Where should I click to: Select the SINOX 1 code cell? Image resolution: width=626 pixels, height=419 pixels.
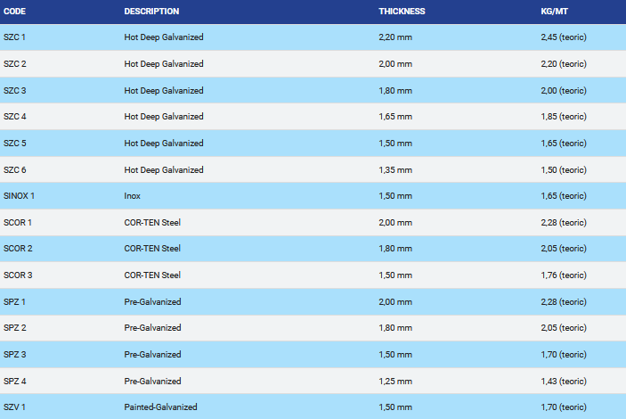[19, 196]
